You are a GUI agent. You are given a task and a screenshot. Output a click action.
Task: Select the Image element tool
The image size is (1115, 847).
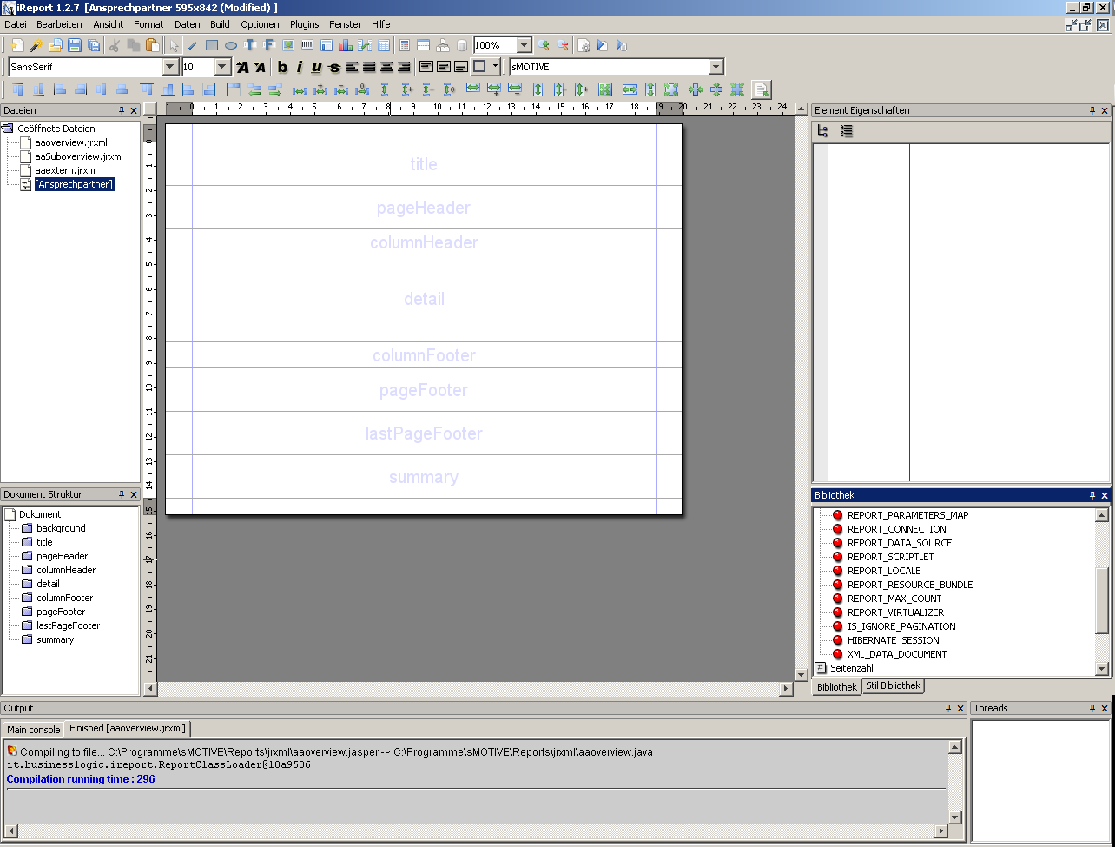coord(288,45)
